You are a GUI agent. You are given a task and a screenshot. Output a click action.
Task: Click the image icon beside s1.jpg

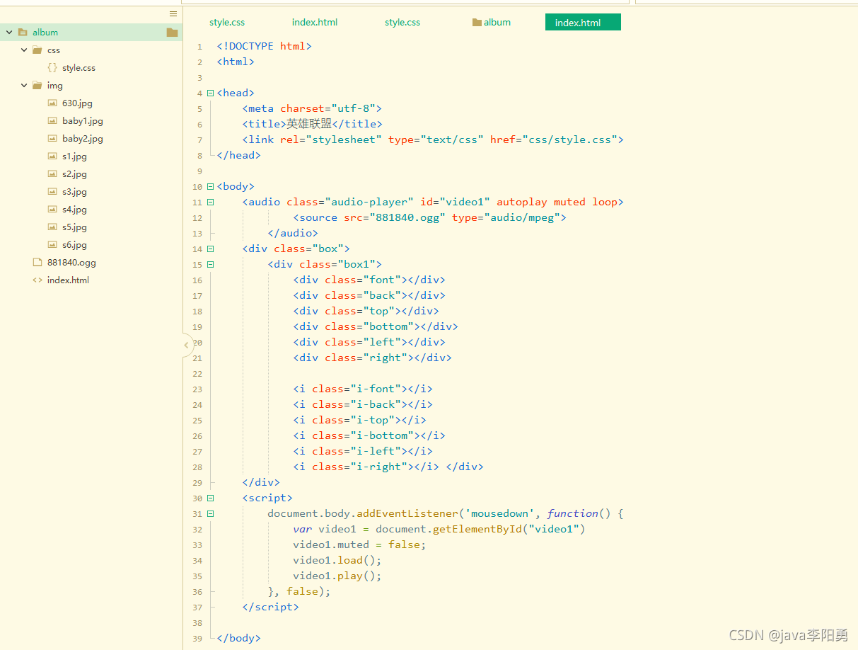pos(52,156)
